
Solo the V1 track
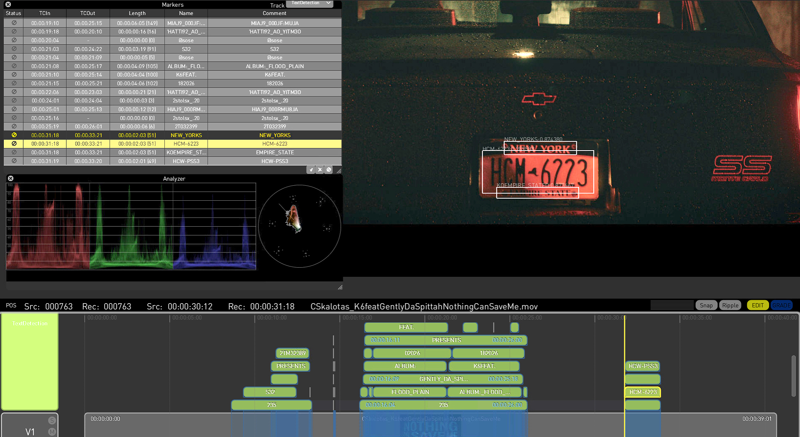pos(52,420)
